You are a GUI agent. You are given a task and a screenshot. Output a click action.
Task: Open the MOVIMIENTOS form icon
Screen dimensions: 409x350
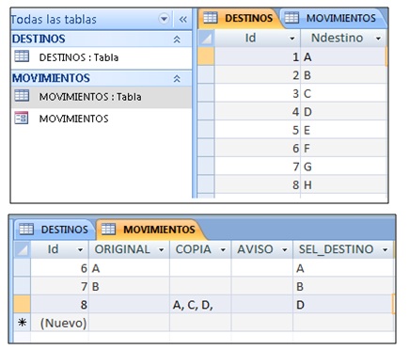22,118
